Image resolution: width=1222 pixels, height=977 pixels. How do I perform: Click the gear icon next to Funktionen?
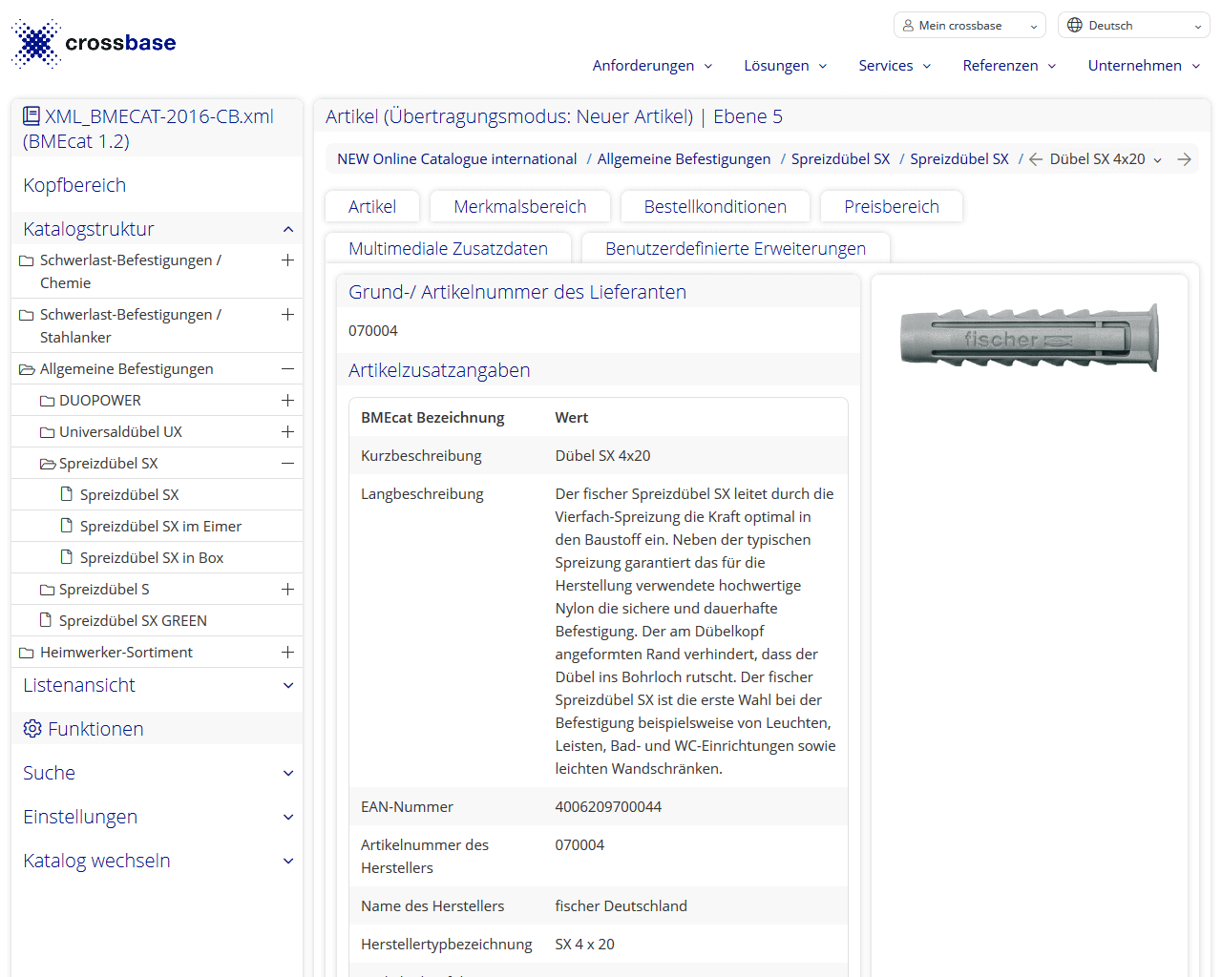click(x=32, y=729)
